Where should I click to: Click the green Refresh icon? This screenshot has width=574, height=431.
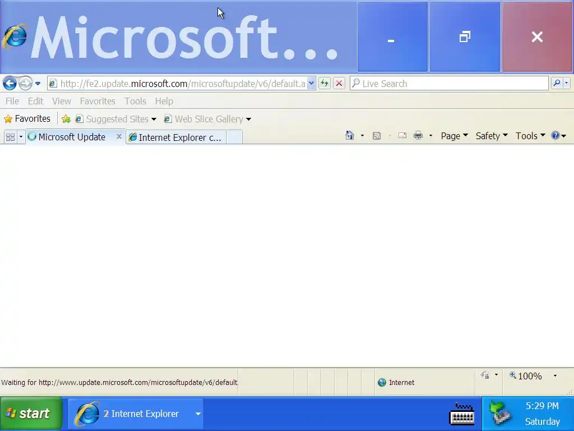325,84
